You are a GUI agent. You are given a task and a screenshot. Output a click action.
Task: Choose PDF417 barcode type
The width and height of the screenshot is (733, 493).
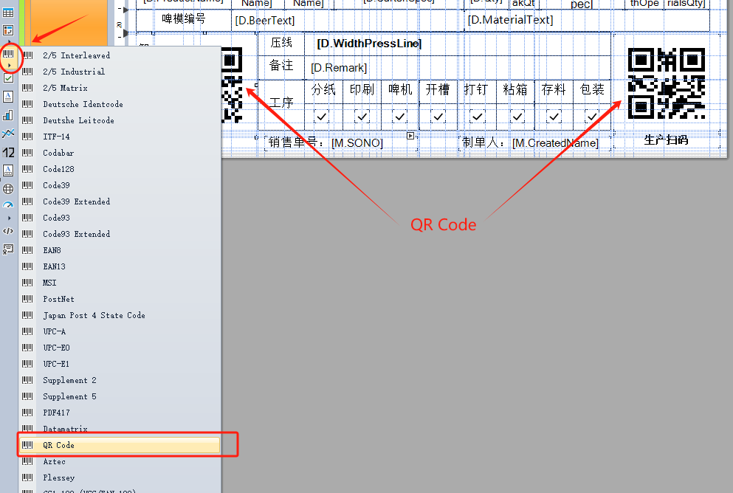coord(120,413)
